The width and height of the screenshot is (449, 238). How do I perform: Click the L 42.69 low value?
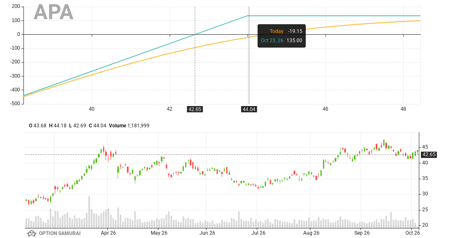point(77,126)
